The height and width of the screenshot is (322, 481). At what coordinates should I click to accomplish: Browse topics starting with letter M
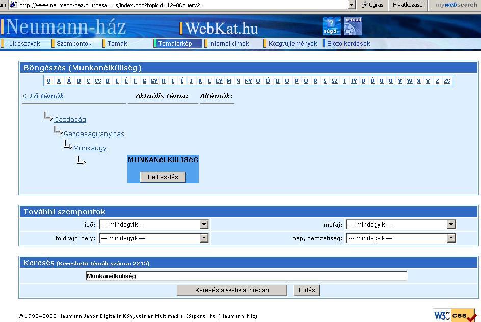coord(229,81)
